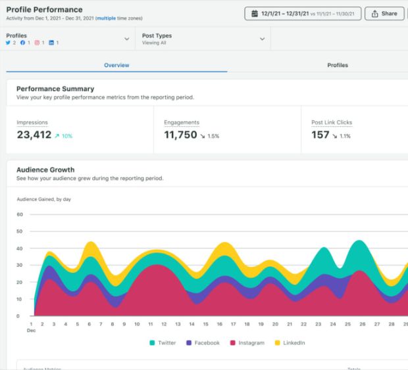Click the Twitter bird icon under Profiles
The height and width of the screenshot is (370, 408).
point(9,43)
